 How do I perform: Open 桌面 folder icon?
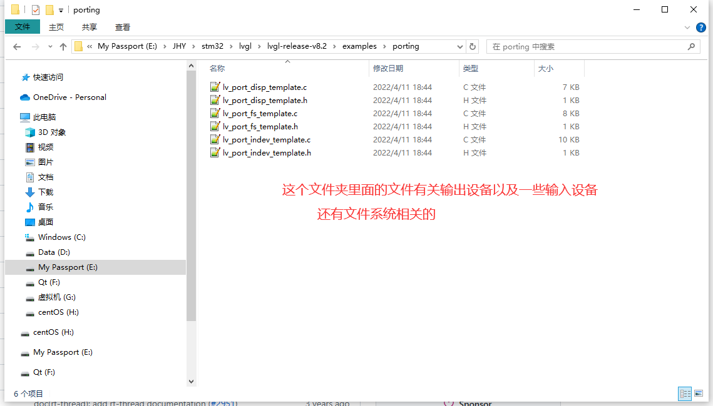30,222
